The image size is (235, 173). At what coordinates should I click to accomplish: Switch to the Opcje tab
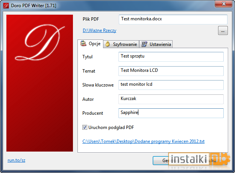pyautogui.click(x=90, y=44)
